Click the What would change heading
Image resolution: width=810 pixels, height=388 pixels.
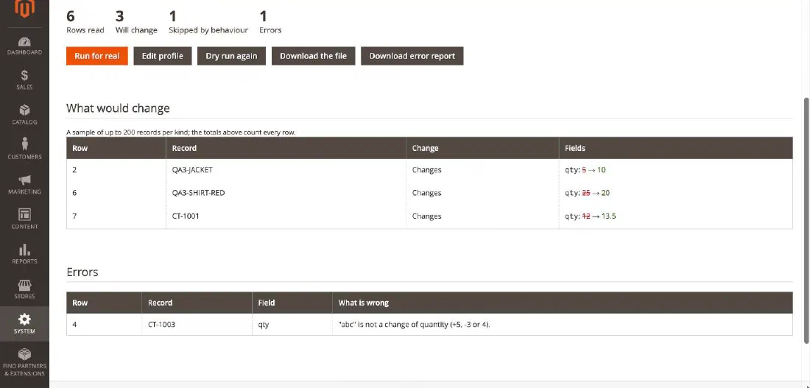(118, 108)
